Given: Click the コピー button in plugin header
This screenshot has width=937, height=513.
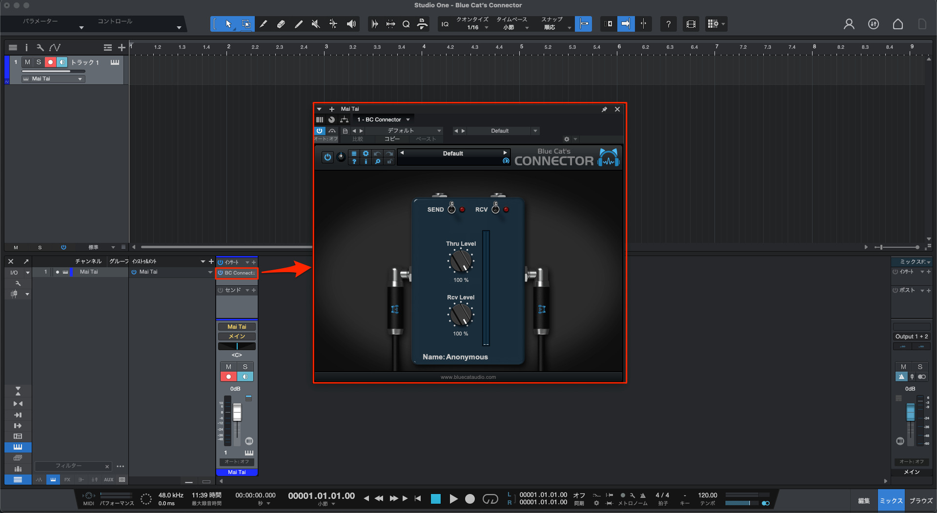Looking at the screenshot, I should pos(392,139).
